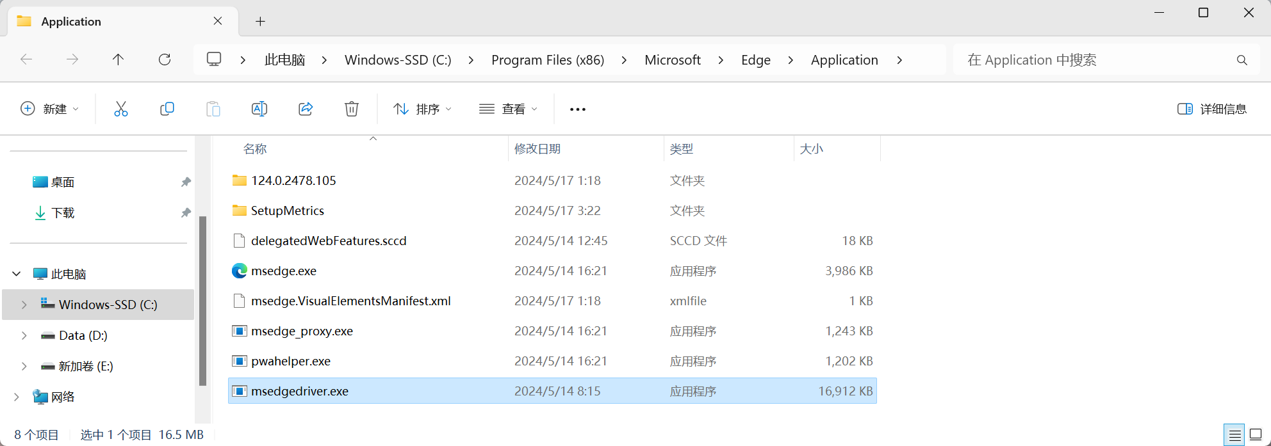Click the SCCD 文件 type cell

pos(698,241)
